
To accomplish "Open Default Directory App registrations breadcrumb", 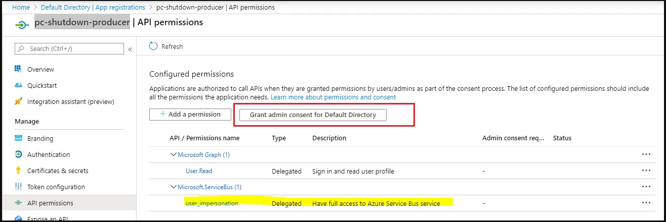I will click(x=93, y=8).
